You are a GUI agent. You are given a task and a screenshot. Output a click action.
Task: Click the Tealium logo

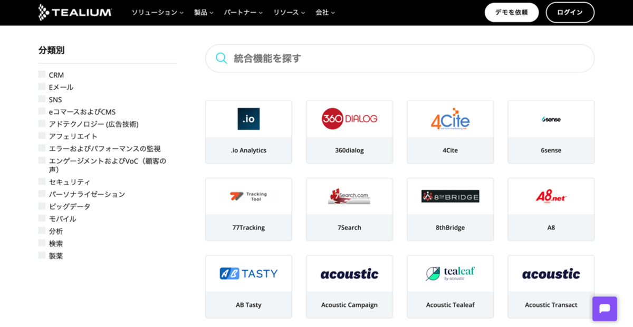(75, 12)
